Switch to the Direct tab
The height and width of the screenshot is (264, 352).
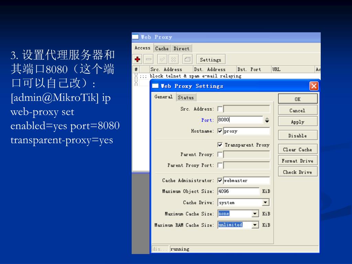click(x=181, y=48)
